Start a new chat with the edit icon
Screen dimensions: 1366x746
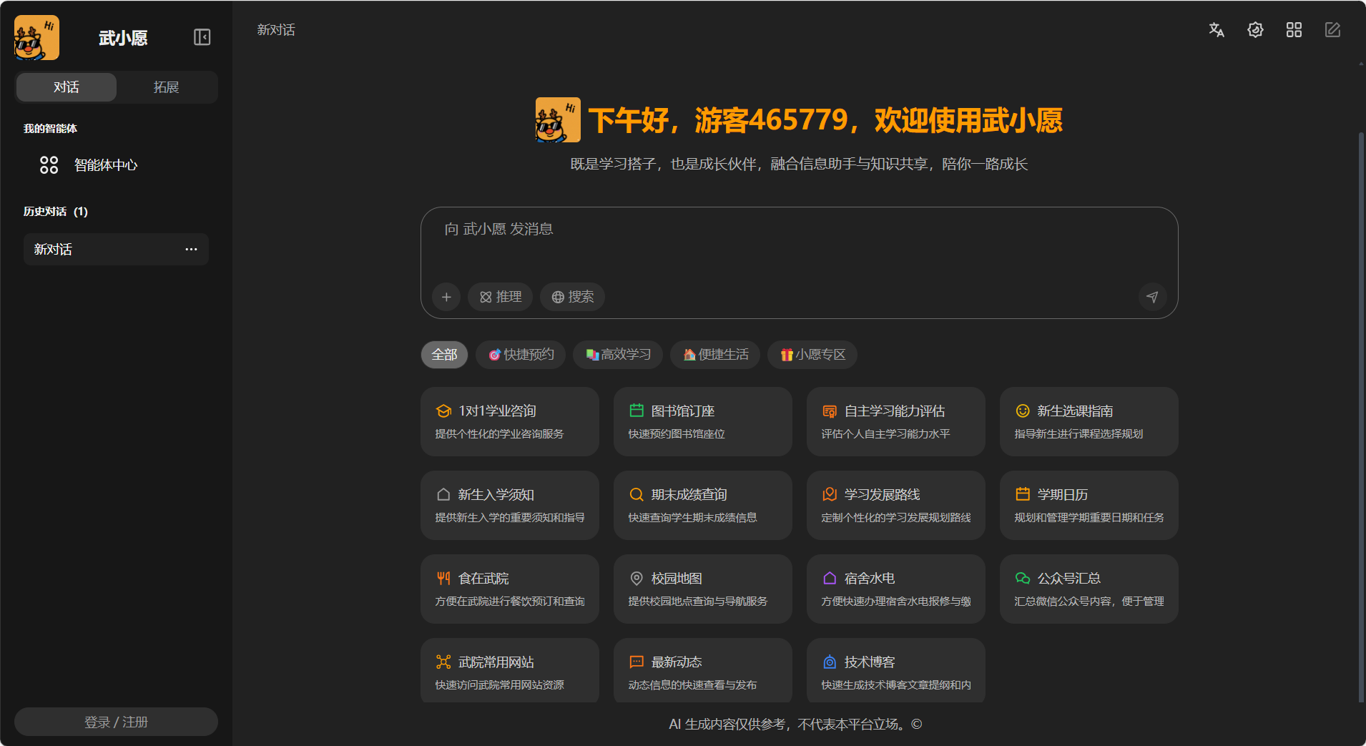click(1332, 30)
